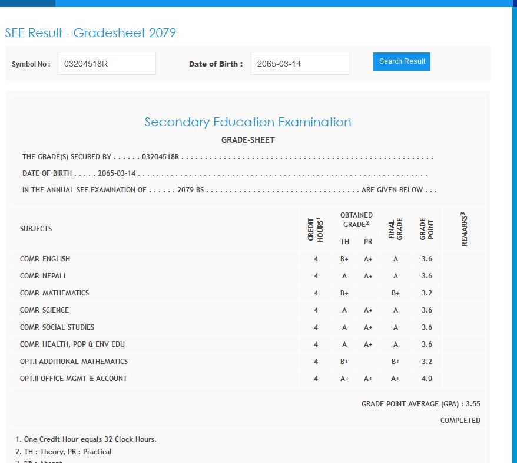Select the OPT.II OFFICE MGMT & ACCOUNT row
Viewport: 517px width, 463px height.
tap(74, 379)
